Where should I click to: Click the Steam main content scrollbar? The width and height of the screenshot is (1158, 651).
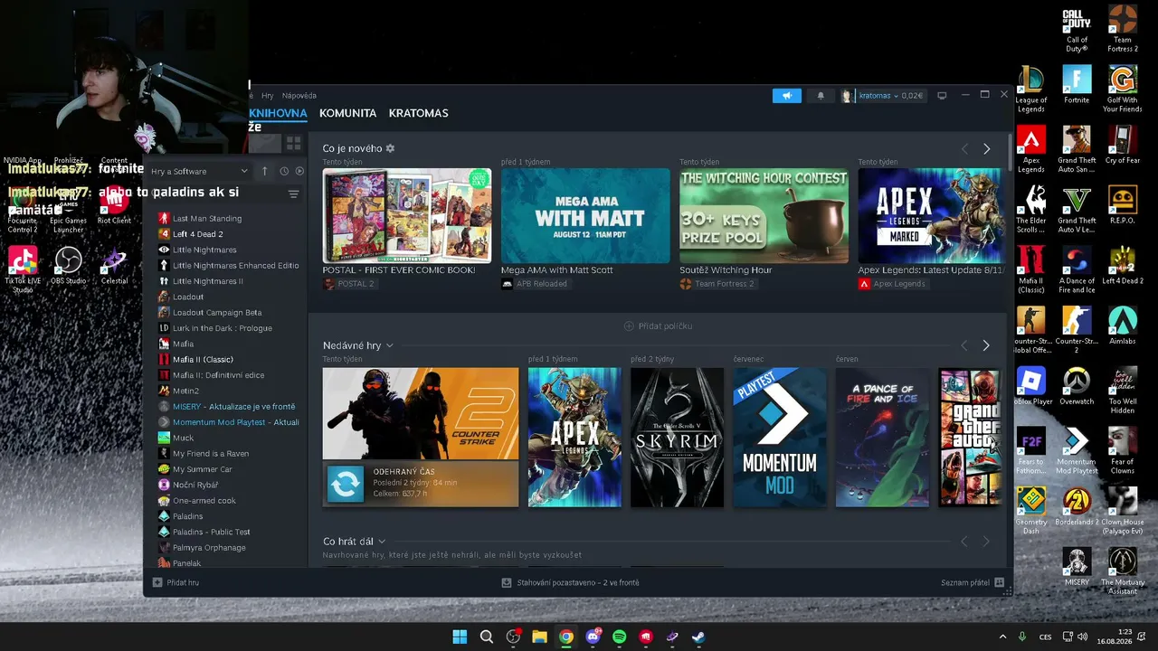pos(1009,154)
